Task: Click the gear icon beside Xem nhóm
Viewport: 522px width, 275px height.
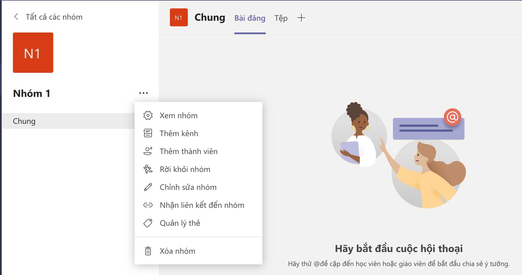Action: click(148, 115)
